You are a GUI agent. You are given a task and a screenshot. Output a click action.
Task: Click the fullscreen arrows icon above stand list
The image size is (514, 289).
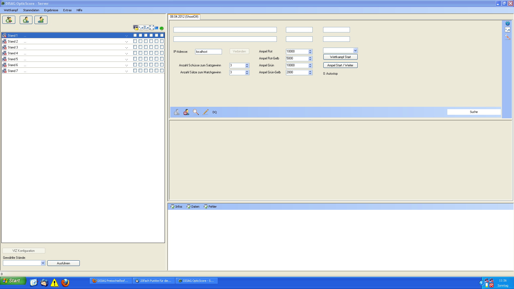tap(152, 28)
